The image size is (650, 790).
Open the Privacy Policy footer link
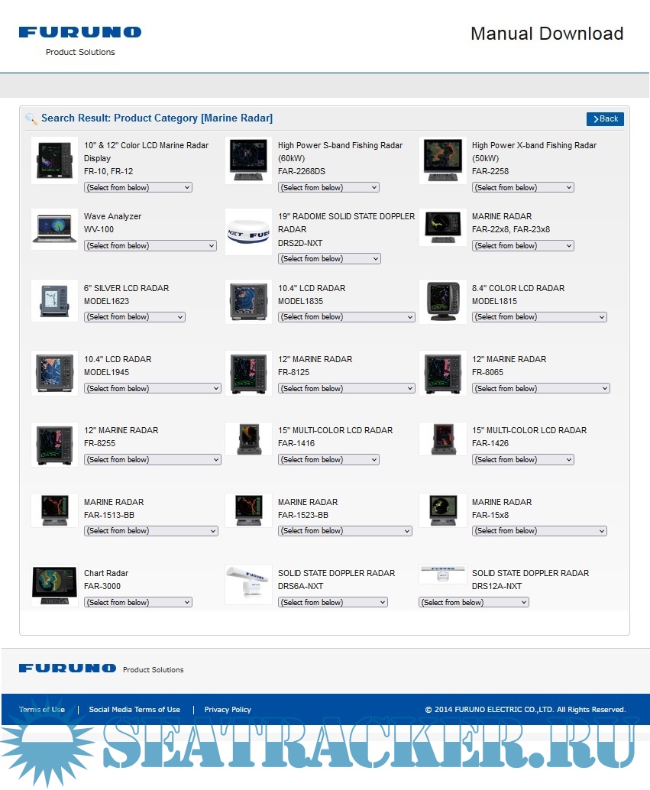click(228, 710)
